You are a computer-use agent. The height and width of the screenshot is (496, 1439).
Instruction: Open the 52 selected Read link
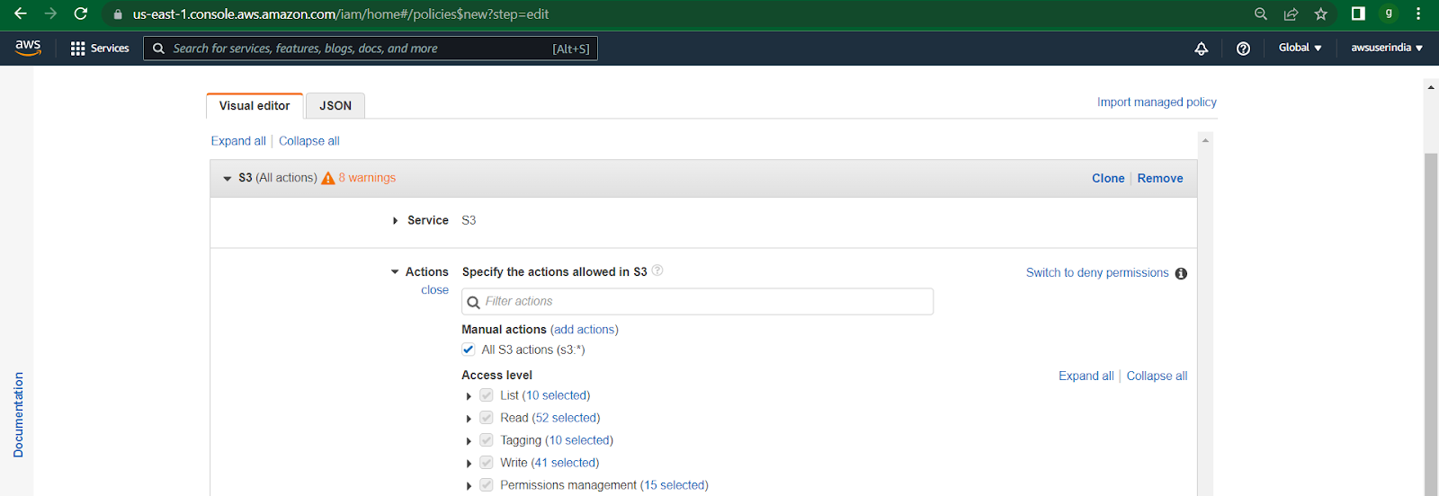(x=566, y=418)
